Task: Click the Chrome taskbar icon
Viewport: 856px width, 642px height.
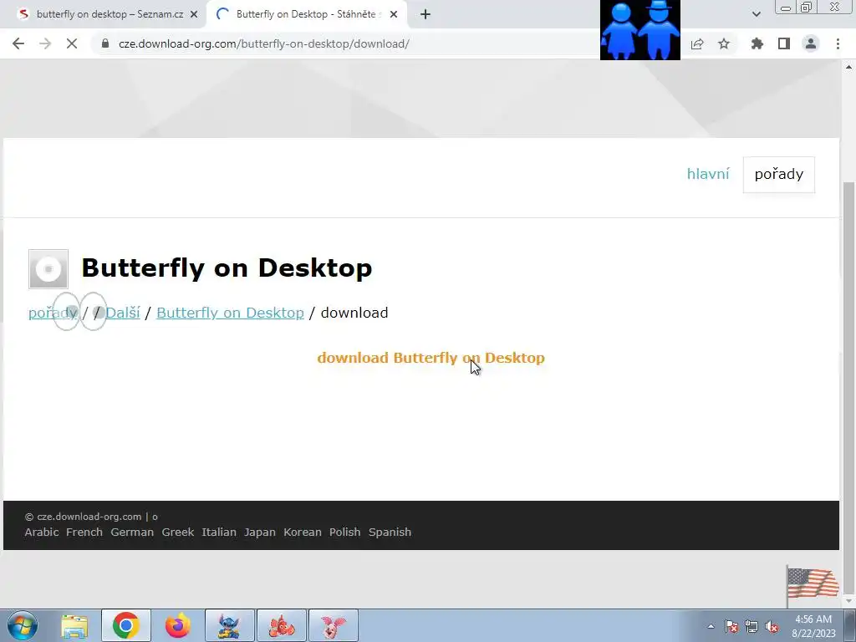Action: 126,625
